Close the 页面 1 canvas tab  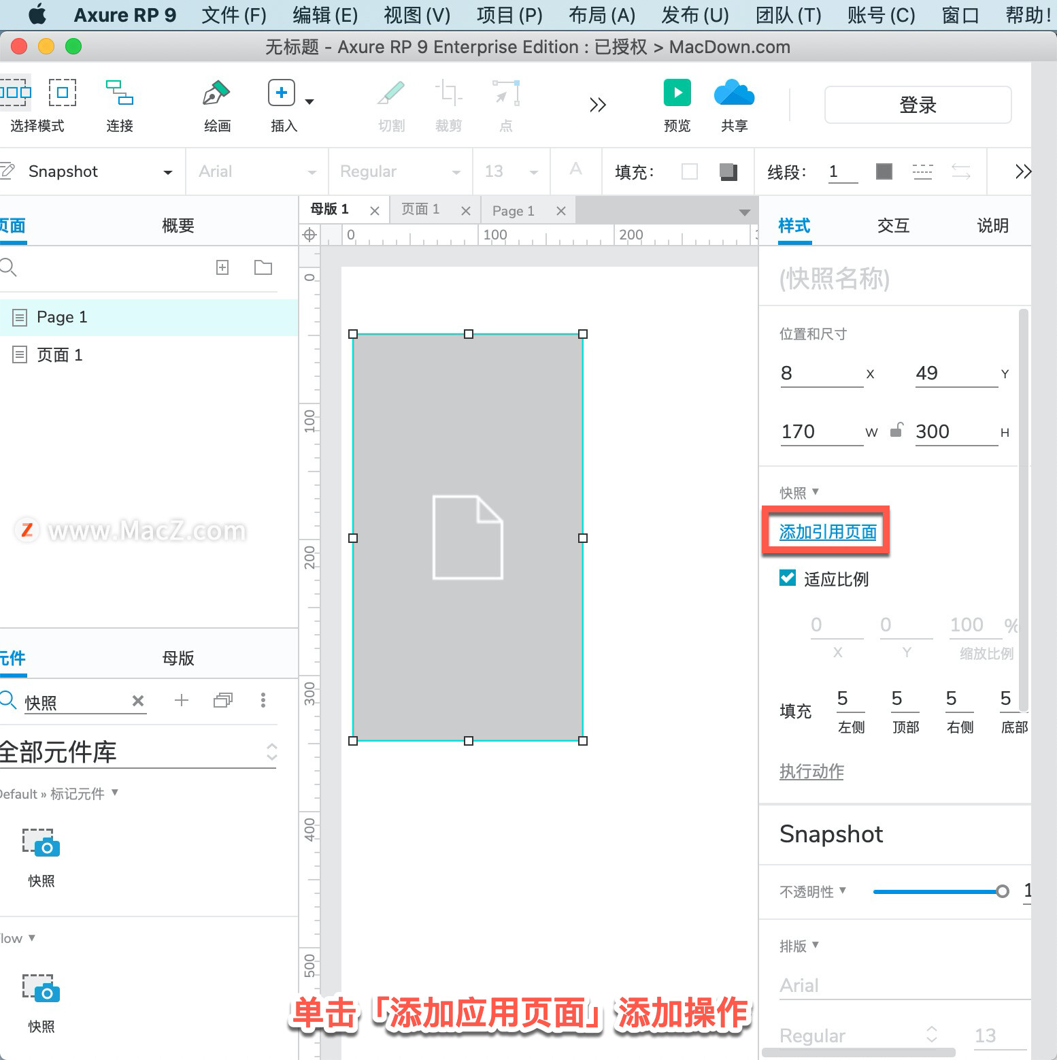[x=466, y=211]
